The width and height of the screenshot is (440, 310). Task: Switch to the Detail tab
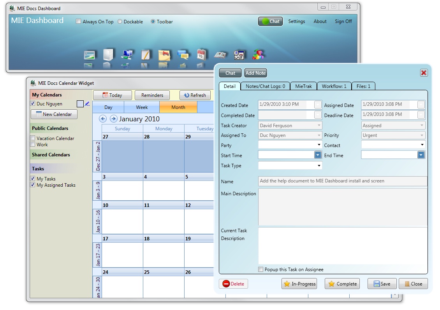[230, 86]
